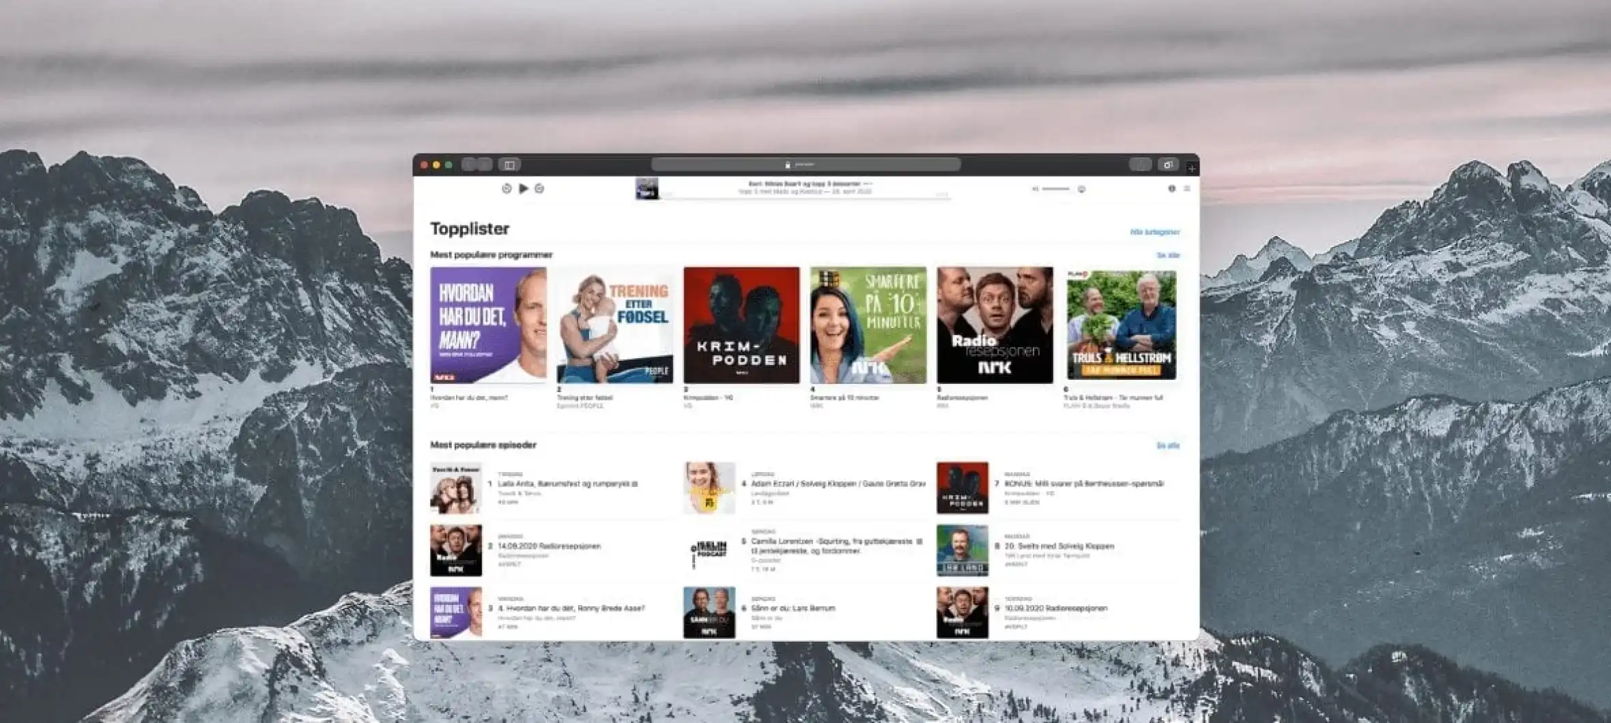Open the Up Next queue list icon
Image resolution: width=1611 pixels, height=723 pixels.
1187,188
